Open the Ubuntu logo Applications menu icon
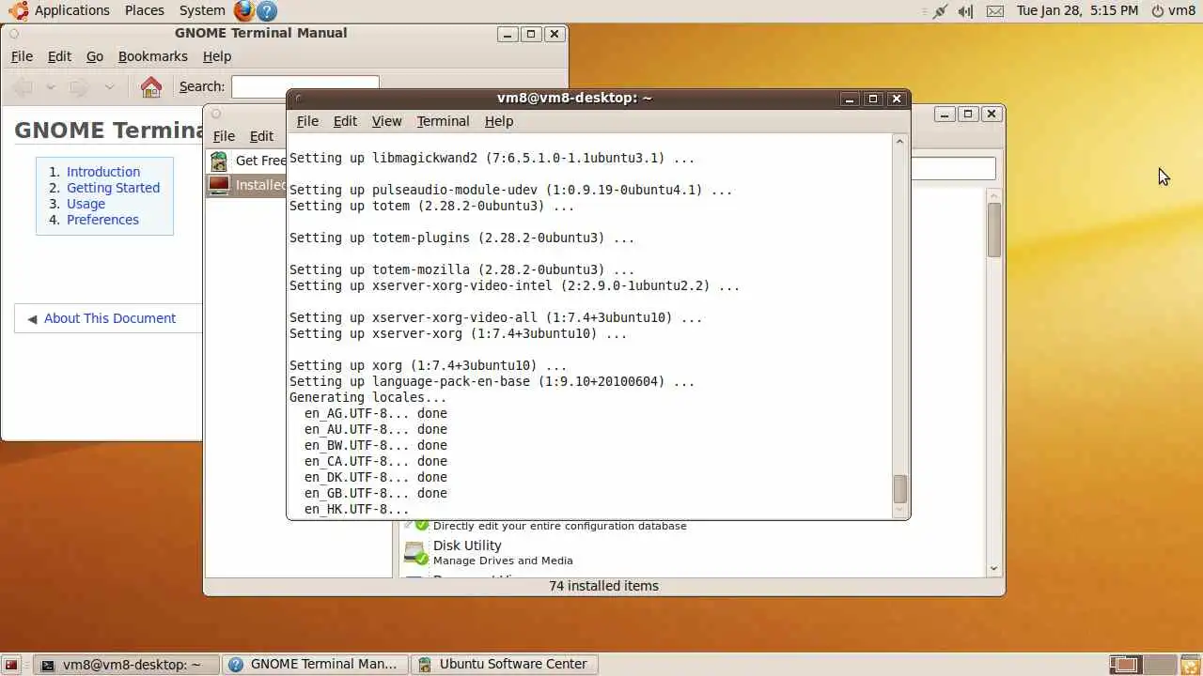Image resolution: width=1203 pixels, height=676 pixels. click(x=18, y=10)
